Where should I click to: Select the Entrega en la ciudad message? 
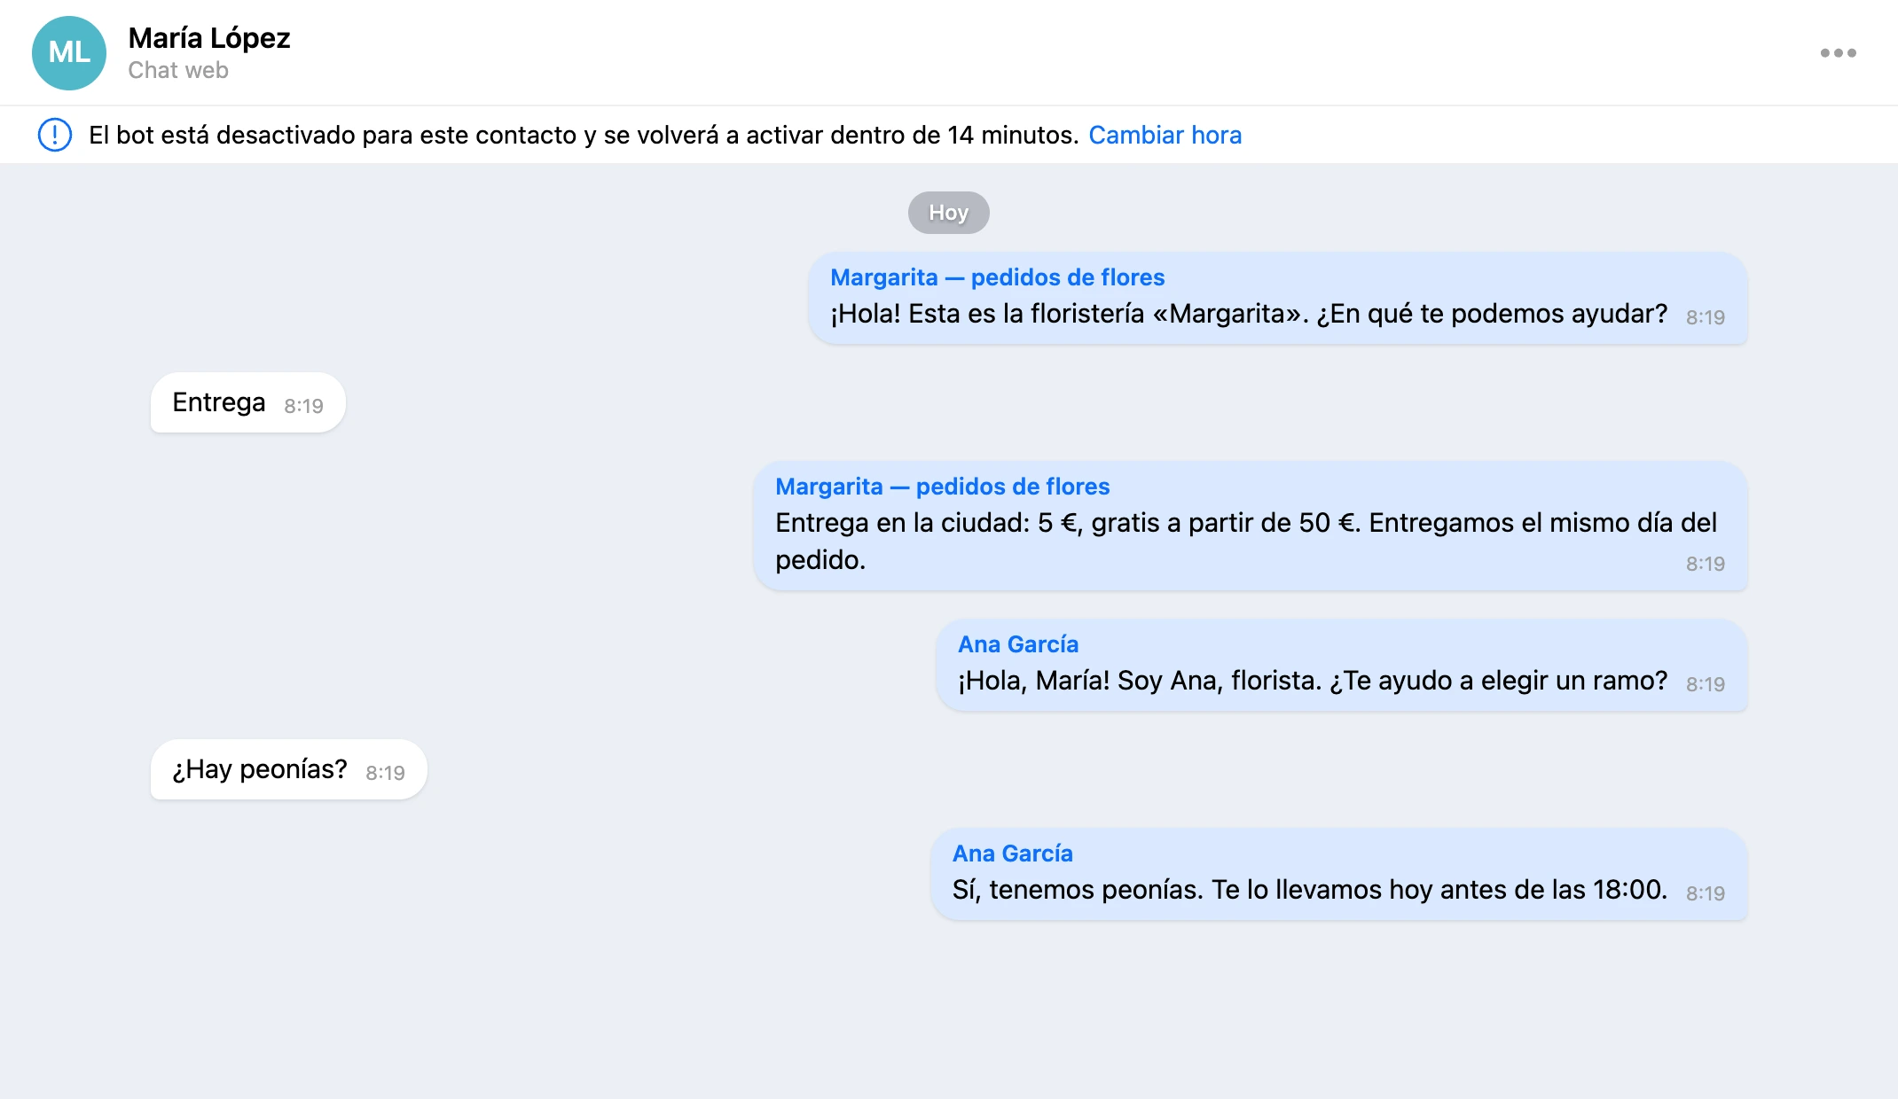coord(1251,526)
